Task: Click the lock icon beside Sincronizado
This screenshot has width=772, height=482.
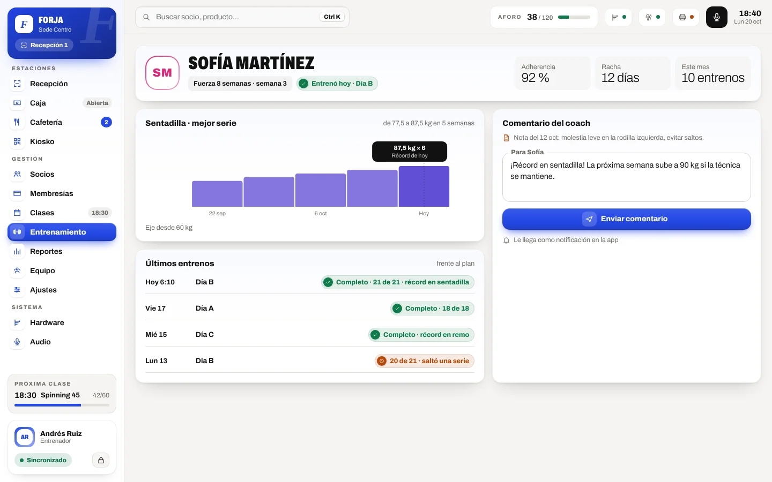Action: point(101,460)
